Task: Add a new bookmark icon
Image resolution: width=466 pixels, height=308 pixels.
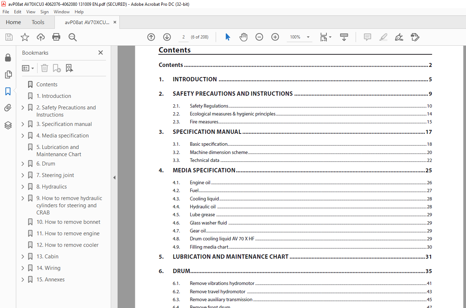Action: pyautogui.click(x=57, y=68)
